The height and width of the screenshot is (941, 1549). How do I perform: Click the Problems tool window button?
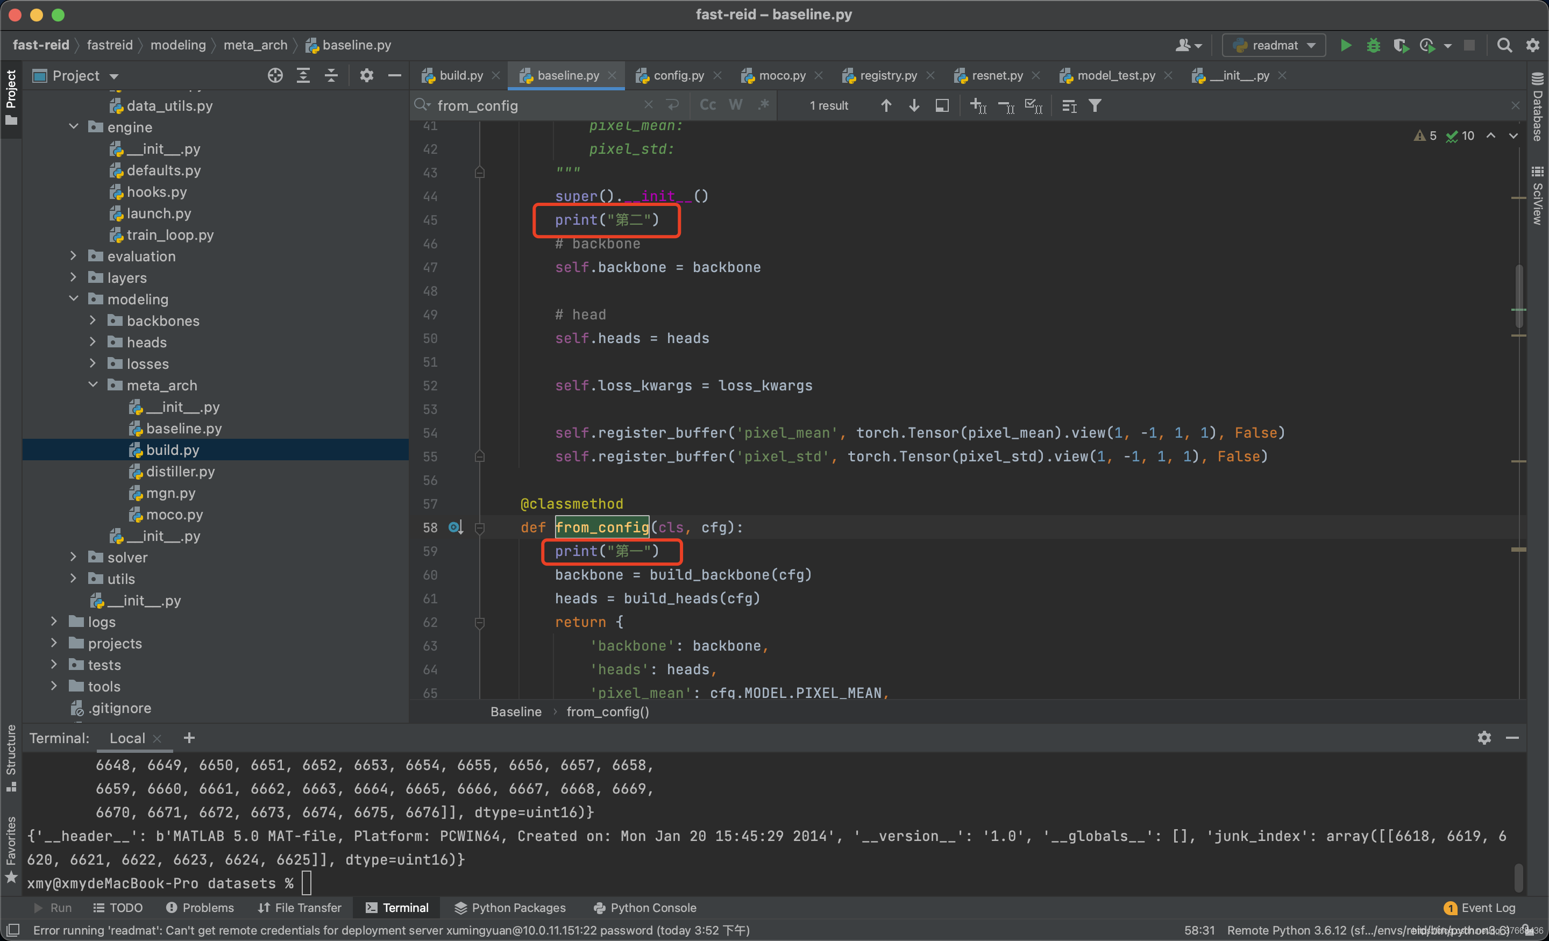point(200,907)
